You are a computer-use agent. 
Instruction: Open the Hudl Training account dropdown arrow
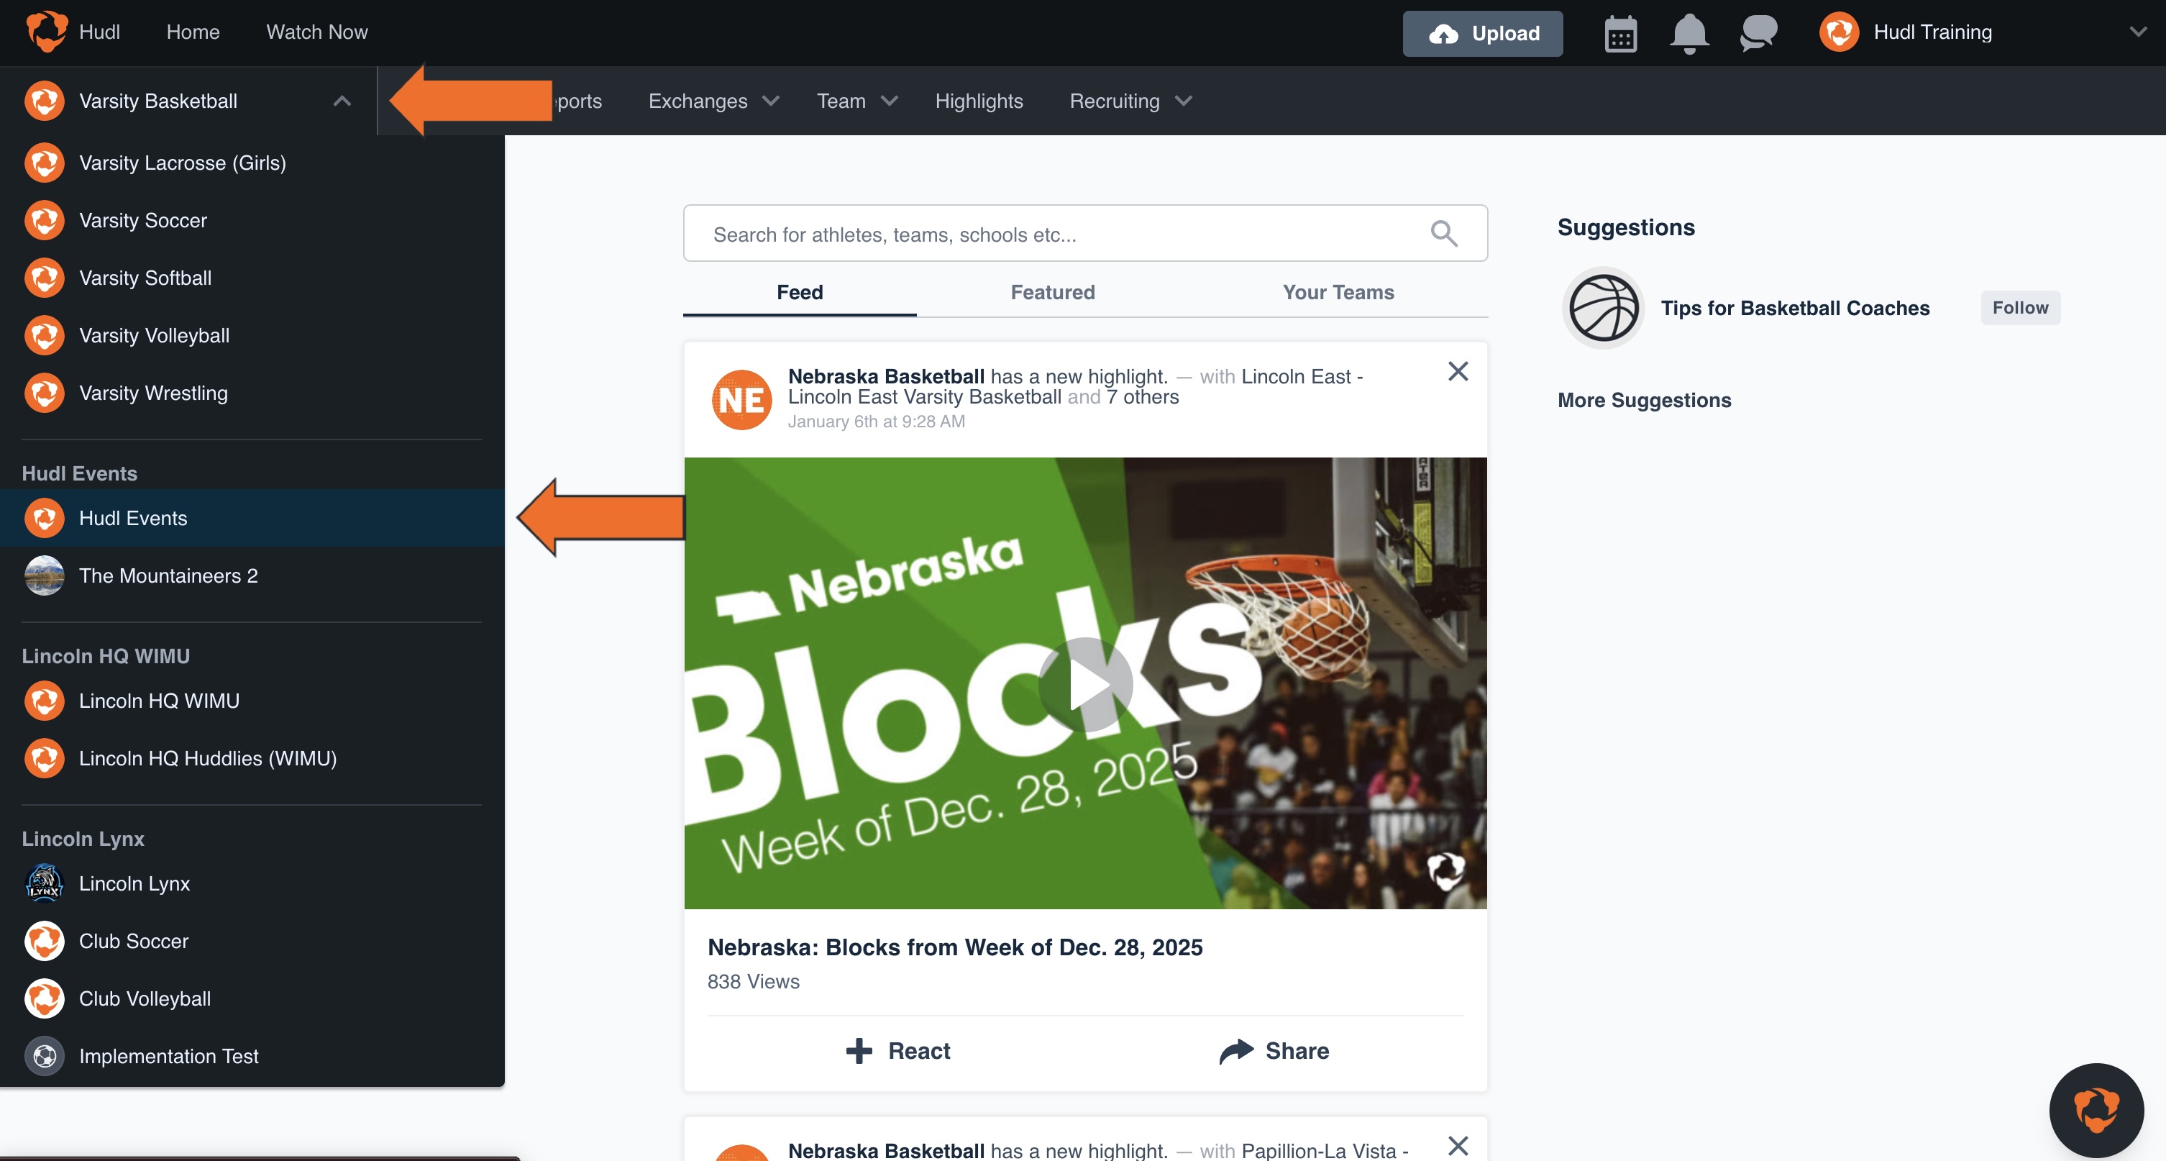(x=2138, y=32)
